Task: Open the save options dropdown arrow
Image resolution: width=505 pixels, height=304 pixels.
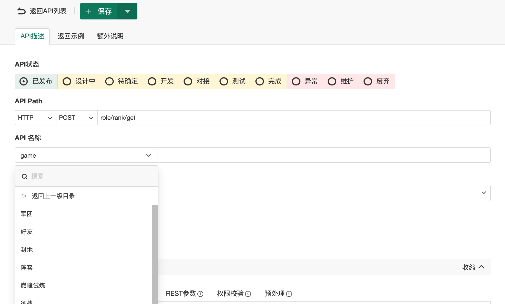Action: tap(127, 11)
